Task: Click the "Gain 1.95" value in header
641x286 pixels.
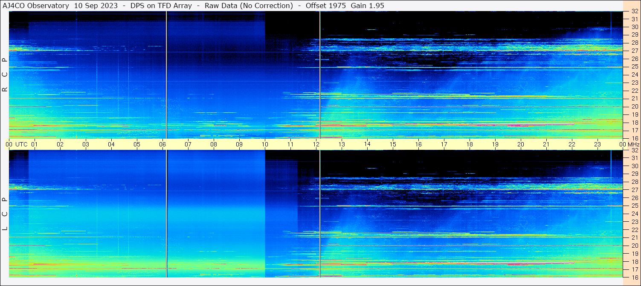Action: pos(367,6)
